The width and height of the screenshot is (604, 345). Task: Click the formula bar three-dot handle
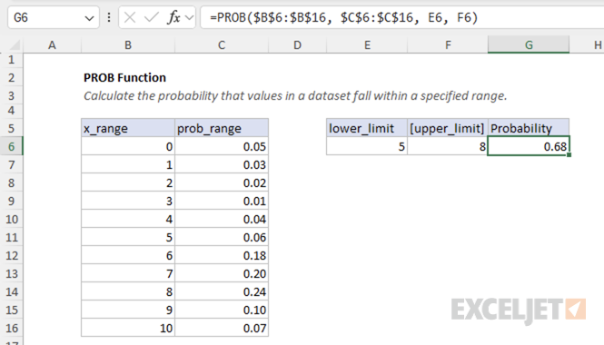click(109, 17)
